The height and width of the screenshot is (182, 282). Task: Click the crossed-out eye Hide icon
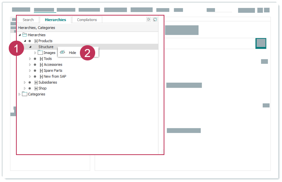point(62,52)
